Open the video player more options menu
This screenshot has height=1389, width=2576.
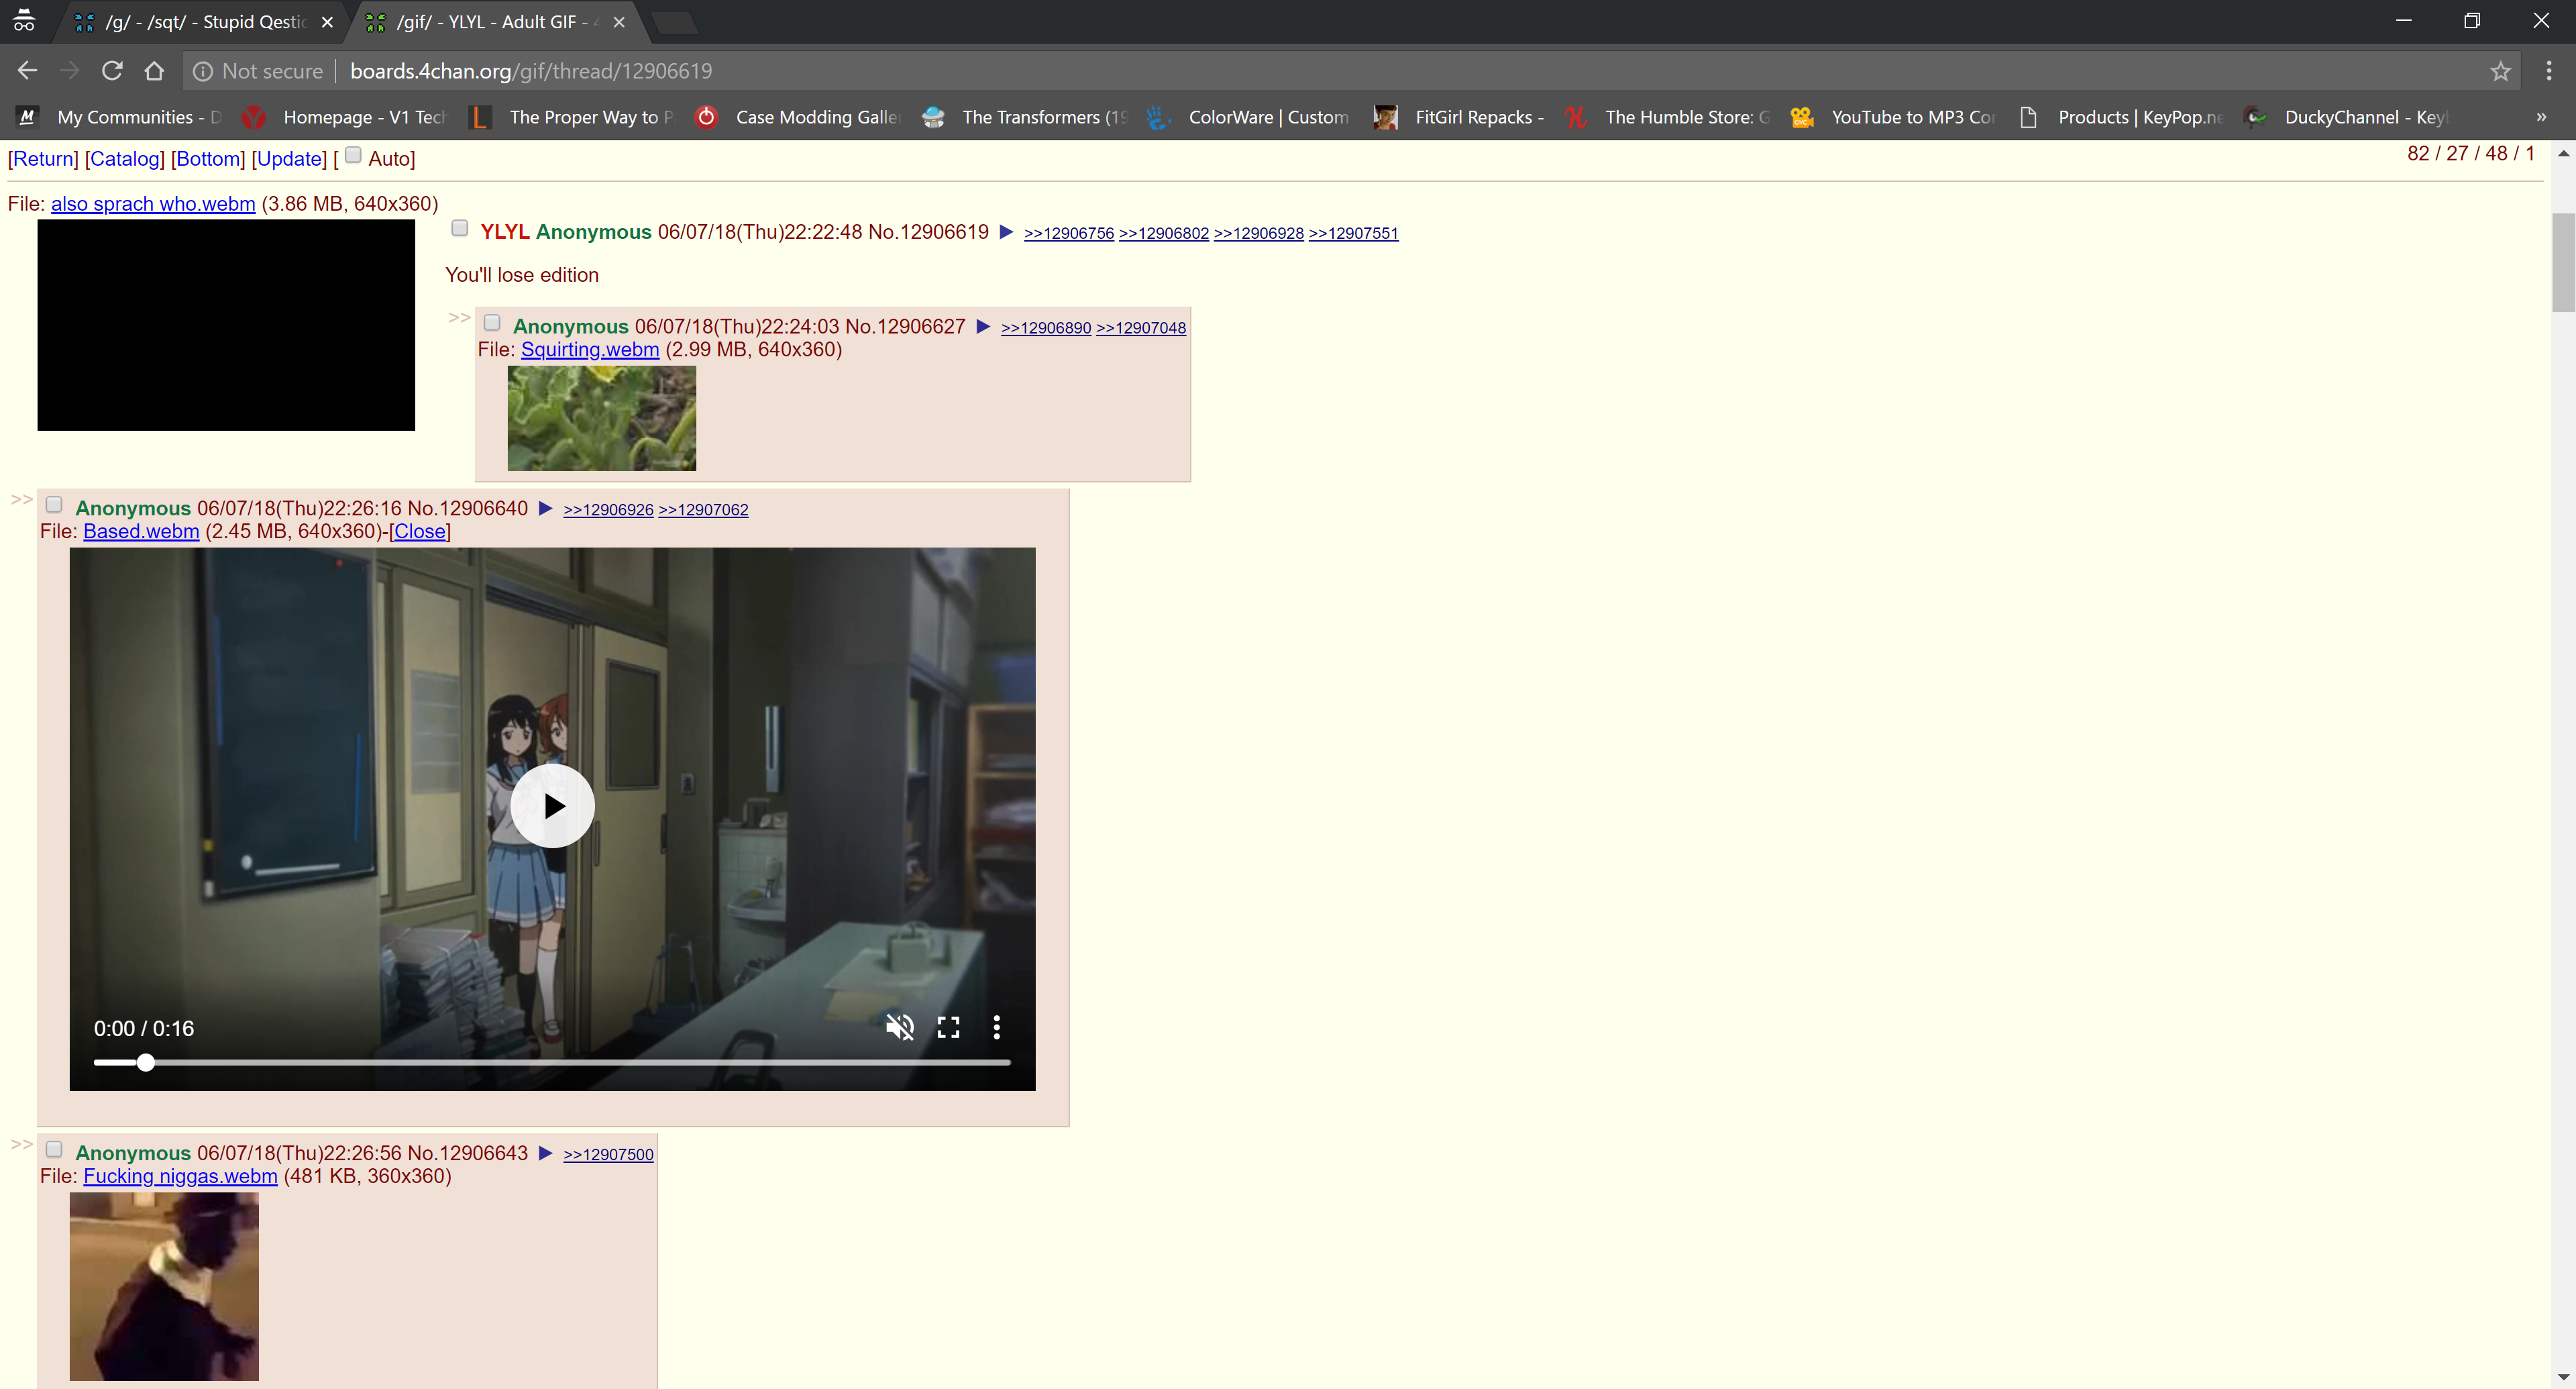click(x=996, y=1027)
